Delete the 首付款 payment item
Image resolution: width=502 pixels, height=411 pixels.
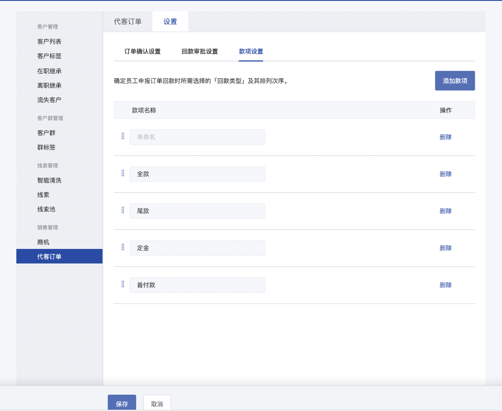[x=445, y=285]
